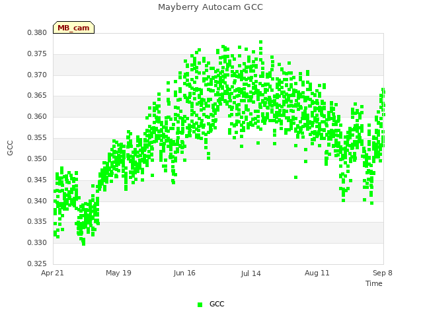Click the Sep 8 x-axis label

[383, 273]
